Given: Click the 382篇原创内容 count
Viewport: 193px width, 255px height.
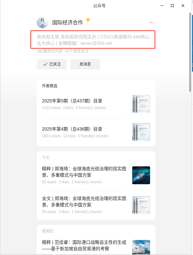Looking at the screenshot, I should (50, 51).
